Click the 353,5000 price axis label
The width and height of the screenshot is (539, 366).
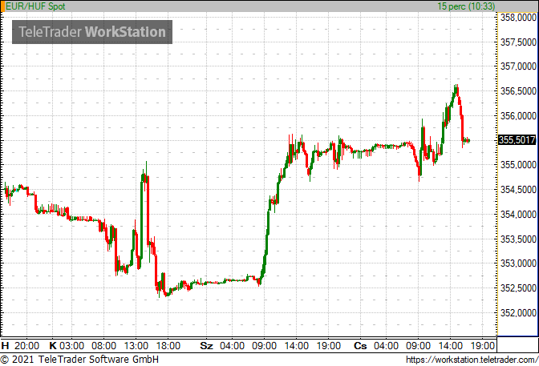pos(518,239)
